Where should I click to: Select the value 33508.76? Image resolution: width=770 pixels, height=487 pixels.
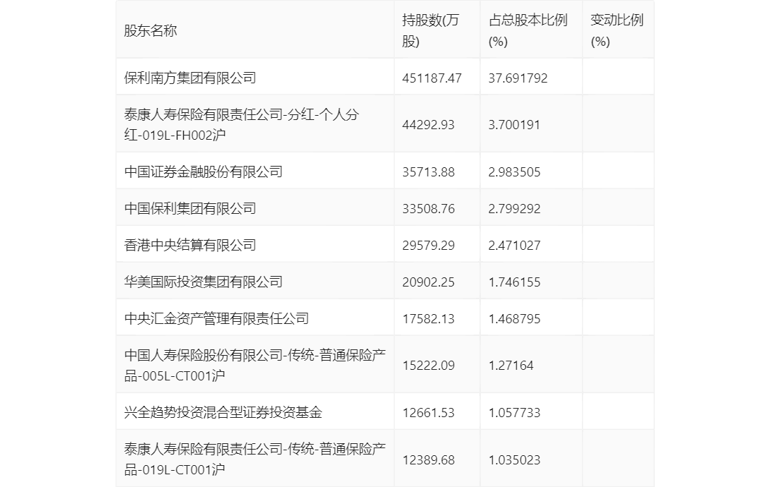428,209
